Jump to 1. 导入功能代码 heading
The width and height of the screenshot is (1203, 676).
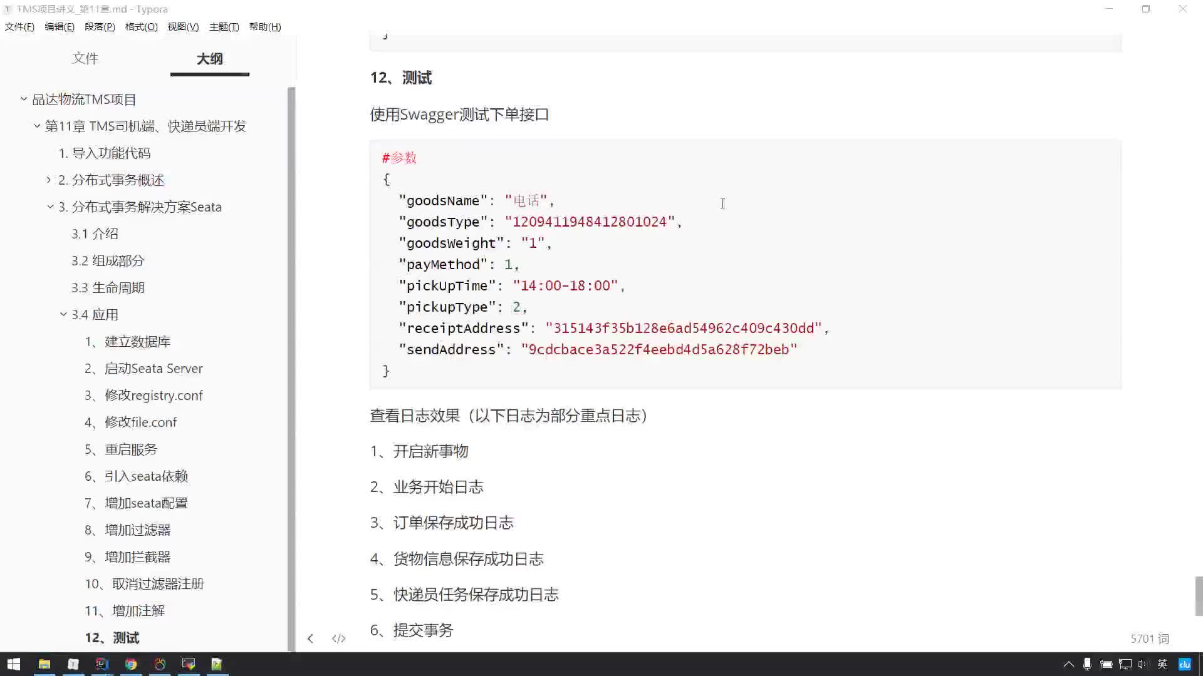coord(105,153)
